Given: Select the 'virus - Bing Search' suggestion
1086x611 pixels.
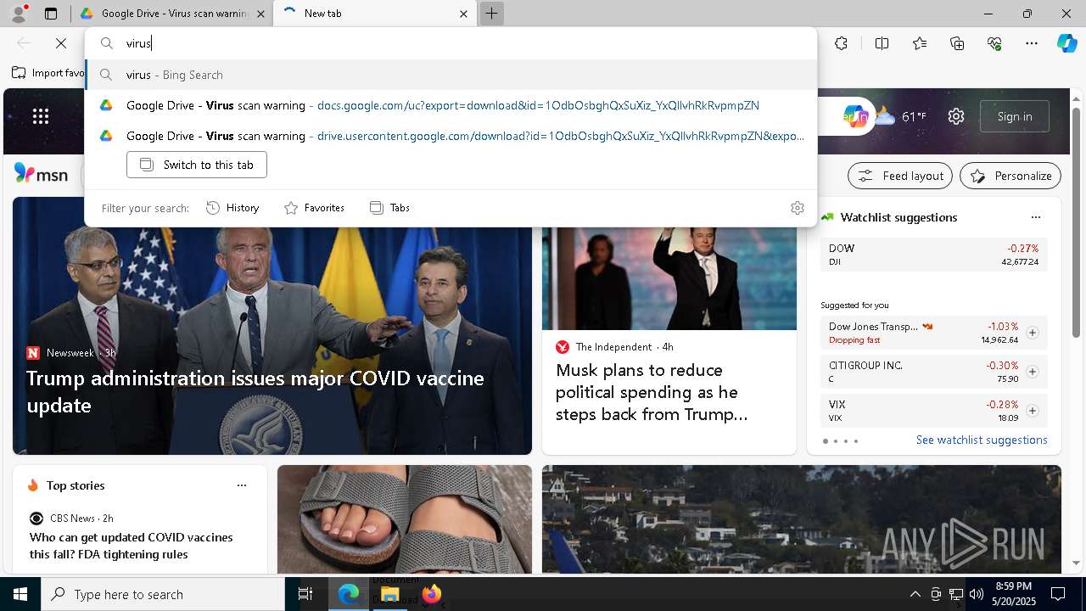Looking at the screenshot, I should 451,75.
